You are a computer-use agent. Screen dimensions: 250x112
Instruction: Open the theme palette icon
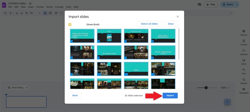[x=56, y=13]
